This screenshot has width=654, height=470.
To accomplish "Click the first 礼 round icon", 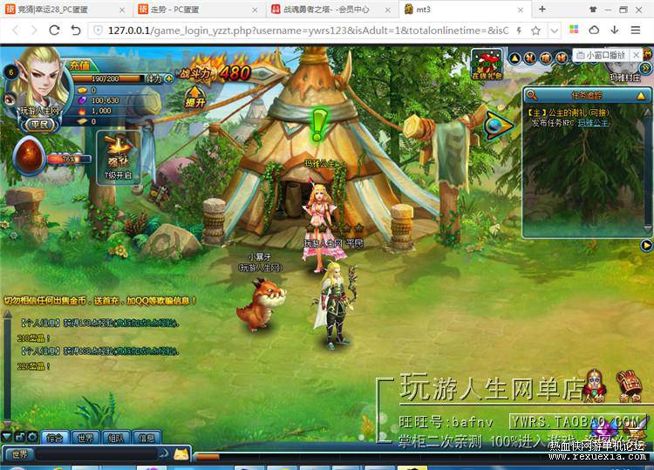I will [530, 58].
